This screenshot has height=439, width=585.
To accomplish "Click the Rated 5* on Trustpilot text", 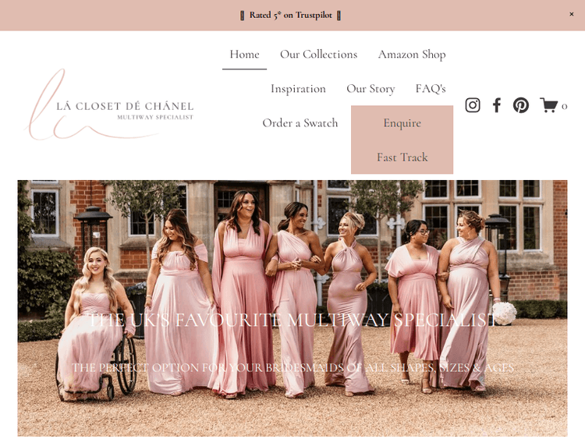I will coord(291,16).
